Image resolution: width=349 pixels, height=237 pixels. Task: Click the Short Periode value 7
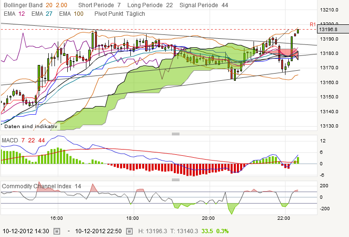119,5
